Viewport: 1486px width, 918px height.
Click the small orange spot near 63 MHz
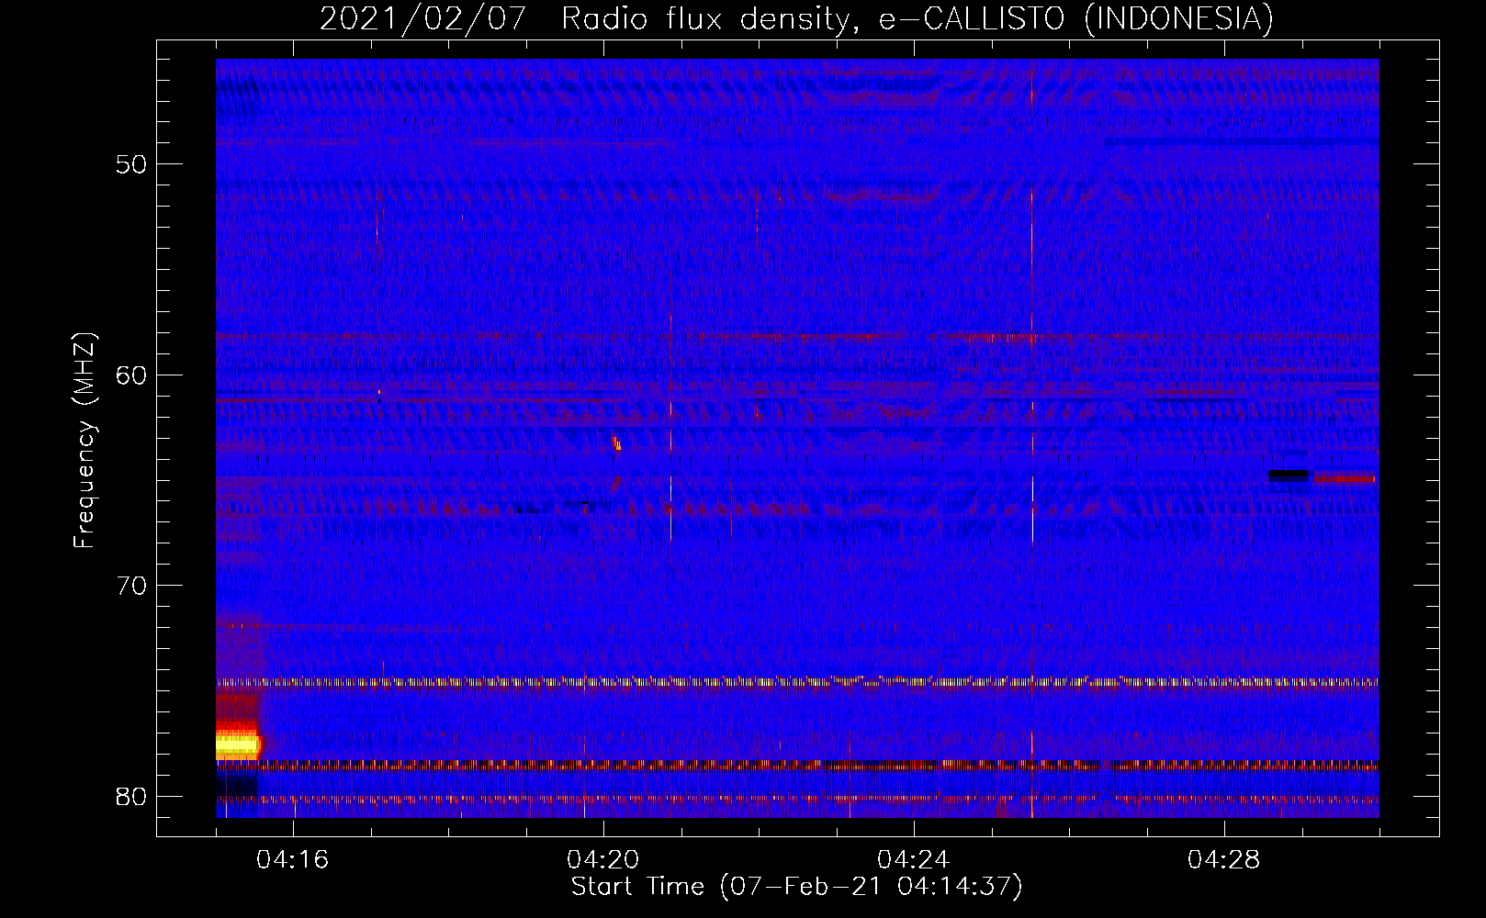point(617,443)
